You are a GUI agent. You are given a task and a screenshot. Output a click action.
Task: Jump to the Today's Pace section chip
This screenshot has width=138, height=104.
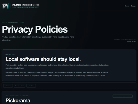(19, 86)
